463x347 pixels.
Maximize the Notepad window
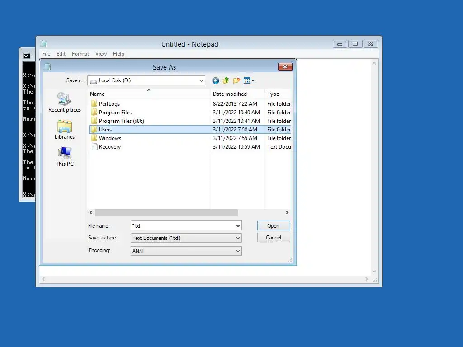click(355, 44)
